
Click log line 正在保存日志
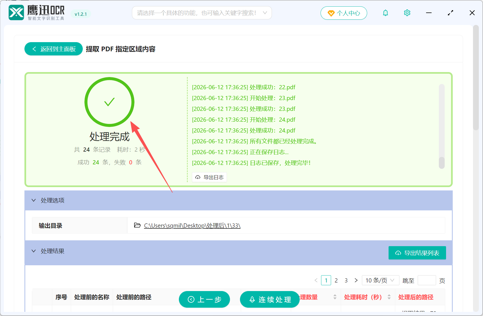tap(240, 152)
